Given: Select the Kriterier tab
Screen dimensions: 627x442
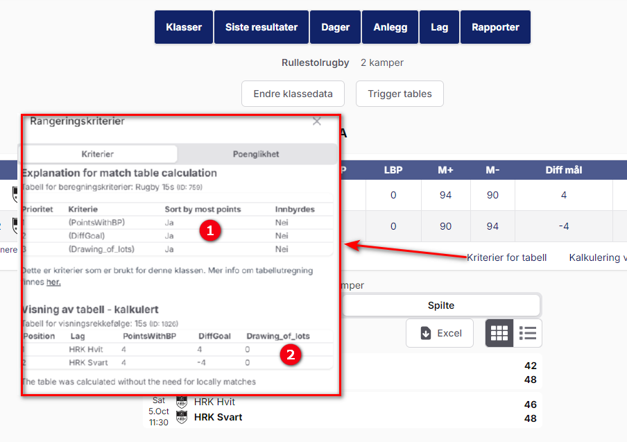Looking at the screenshot, I should (98, 154).
